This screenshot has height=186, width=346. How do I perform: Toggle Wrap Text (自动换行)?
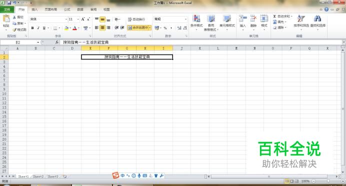point(136,19)
